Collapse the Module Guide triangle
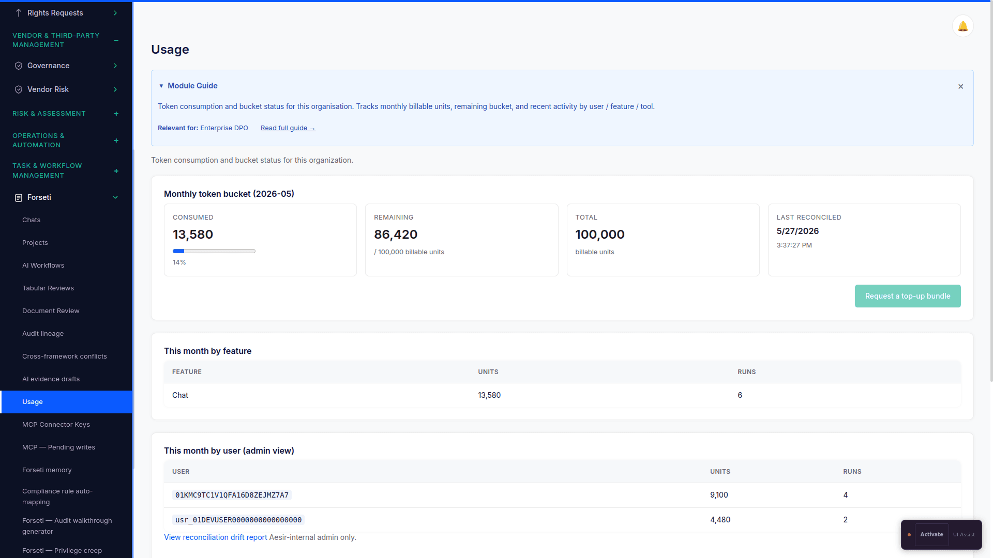Viewport: 993px width, 558px height. pos(161,86)
